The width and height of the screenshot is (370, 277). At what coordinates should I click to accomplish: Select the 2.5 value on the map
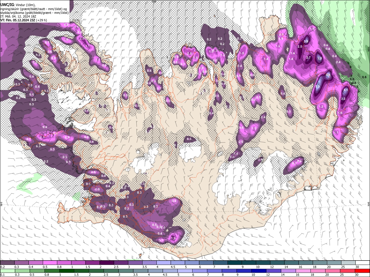coord(300,46)
